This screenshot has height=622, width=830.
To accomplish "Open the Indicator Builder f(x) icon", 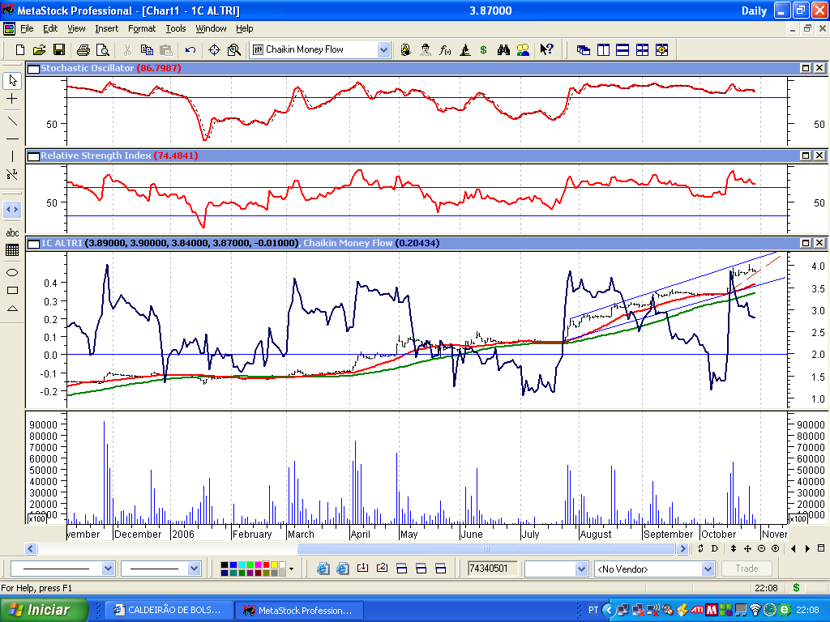I will coord(445,49).
